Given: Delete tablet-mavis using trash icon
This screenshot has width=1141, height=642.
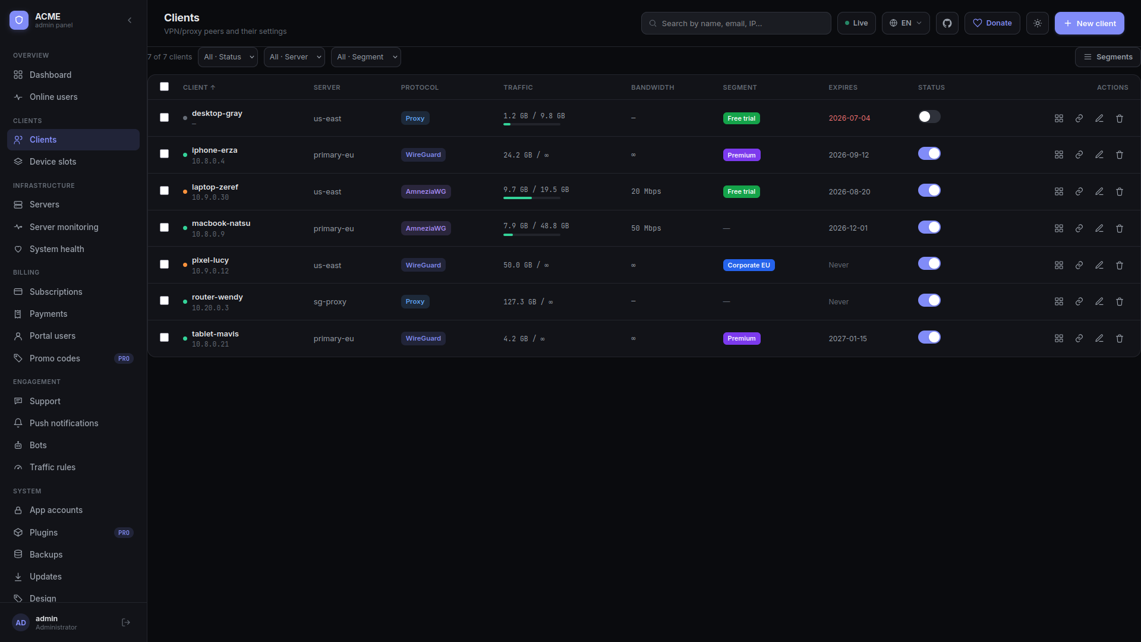Looking at the screenshot, I should pyautogui.click(x=1120, y=338).
